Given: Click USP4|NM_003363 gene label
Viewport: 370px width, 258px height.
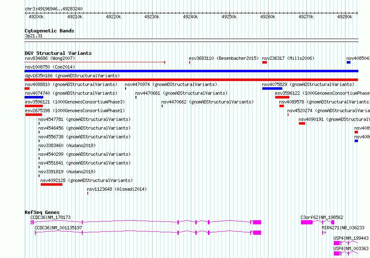Looking at the screenshot, I should (x=351, y=248).
